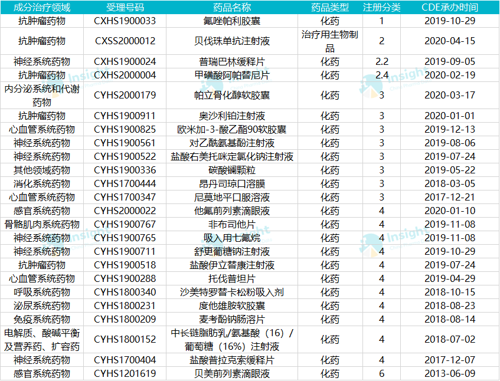
Task: Click the 尼莫地平口服溶液 cell
Action: point(232,197)
